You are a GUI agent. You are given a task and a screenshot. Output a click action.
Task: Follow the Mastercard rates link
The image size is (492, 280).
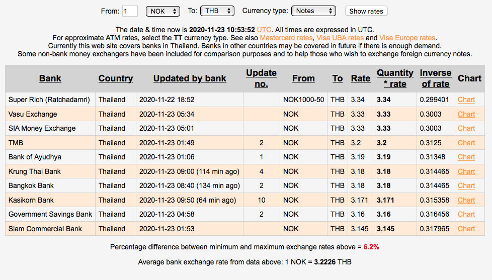286,38
